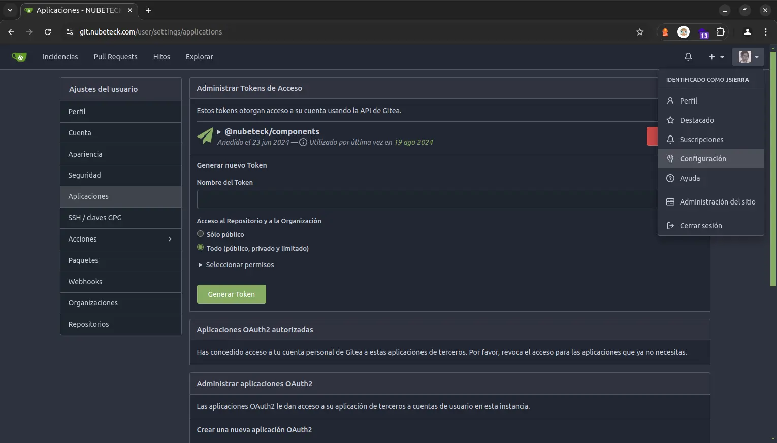The height and width of the screenshot is (443, 777).
Task: Select the Sólo público radio button
Action: coord(201,234)
